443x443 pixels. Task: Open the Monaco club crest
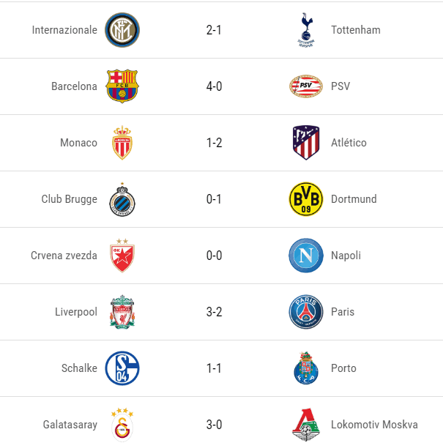click(x=122, y=143)
